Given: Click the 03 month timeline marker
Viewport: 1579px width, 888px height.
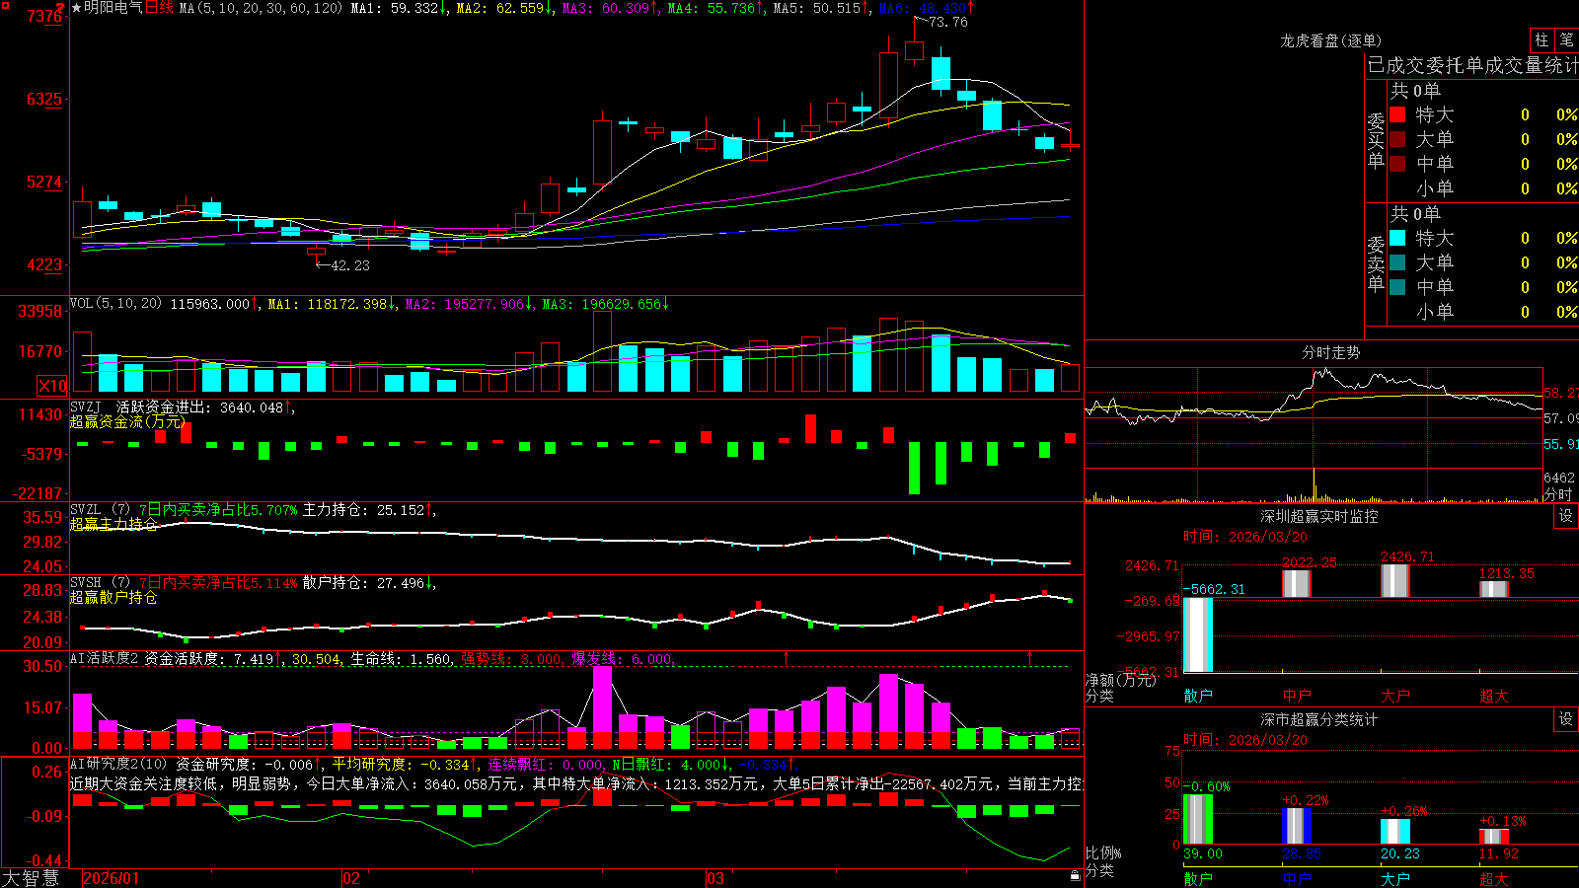Looking at the screenshot, I should 715,878.
